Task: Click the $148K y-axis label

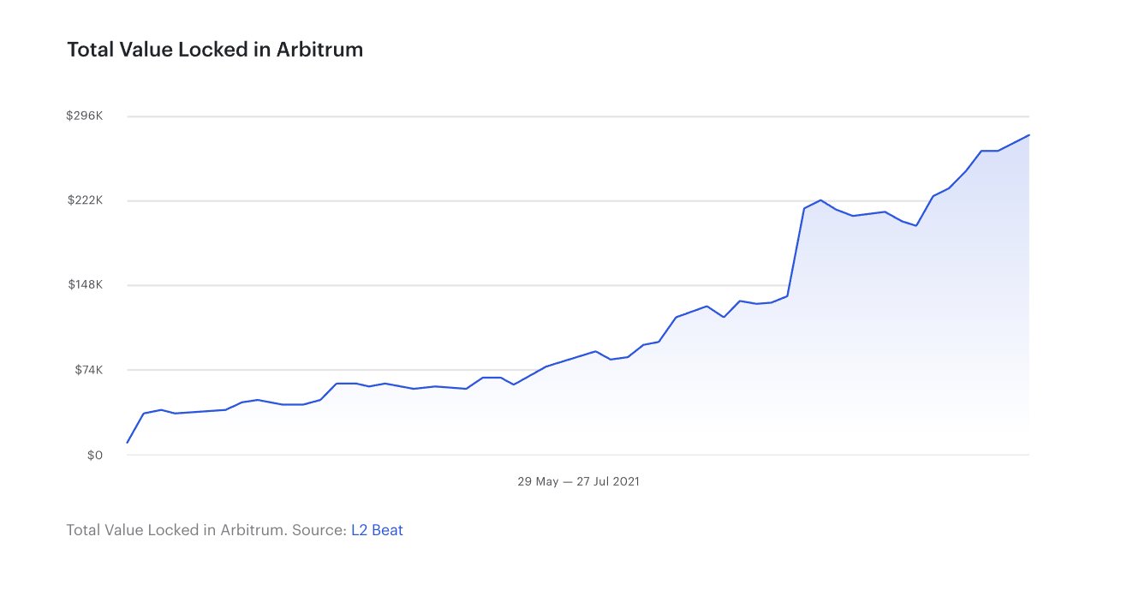Action: tap(85, 285)
